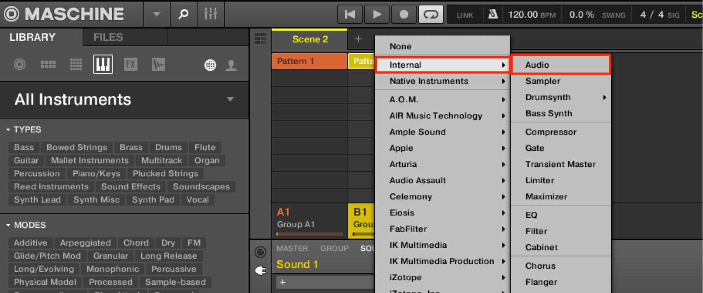Enable LINK sync in header
The height and width of the screenshot is (293, 703).
pos(465,15)
